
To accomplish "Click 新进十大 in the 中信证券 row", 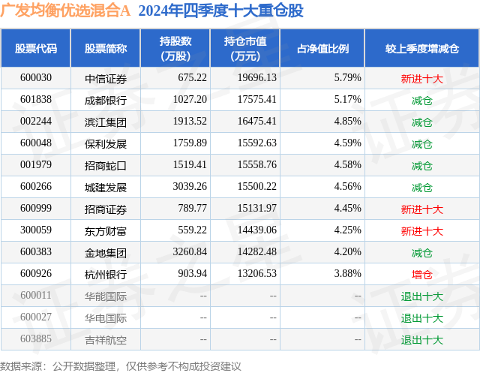I will point(422,79).
